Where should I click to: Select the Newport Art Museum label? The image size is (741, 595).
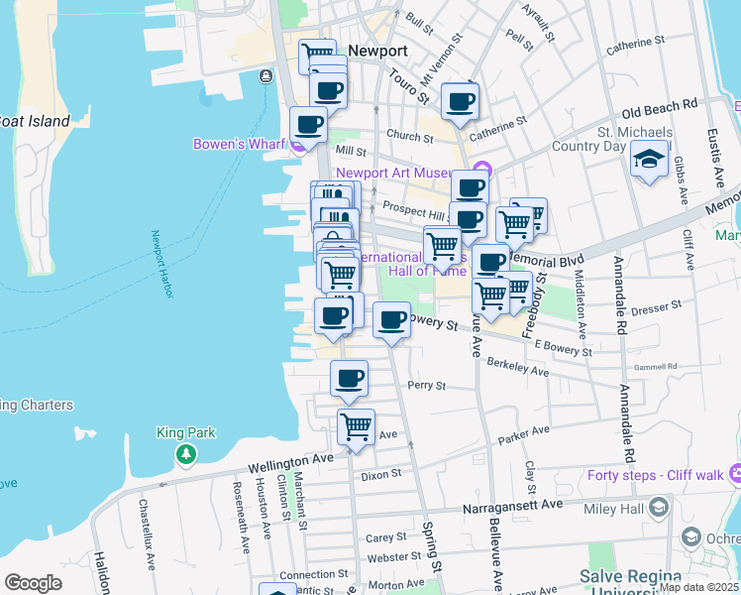point(393,174)
